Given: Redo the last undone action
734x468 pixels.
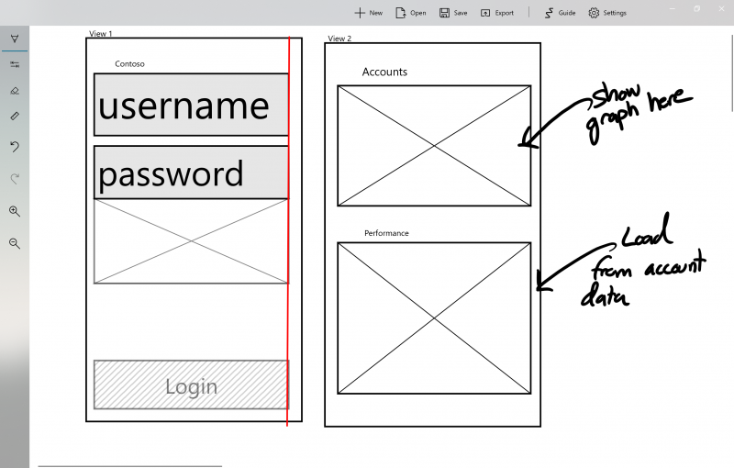Looking at the screenshot, I should [15, 179].
